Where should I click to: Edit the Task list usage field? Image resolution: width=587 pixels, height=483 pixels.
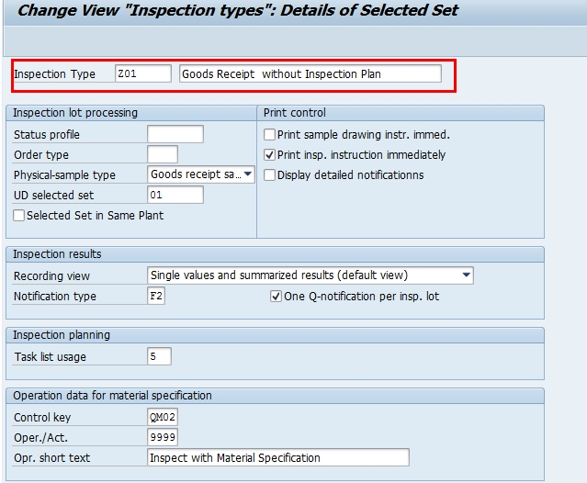[x=160, y=356]
